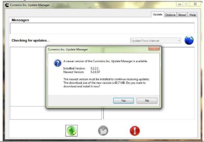Close the update dialog with red X
The image size is (204, 142).
tap(154, 48)
